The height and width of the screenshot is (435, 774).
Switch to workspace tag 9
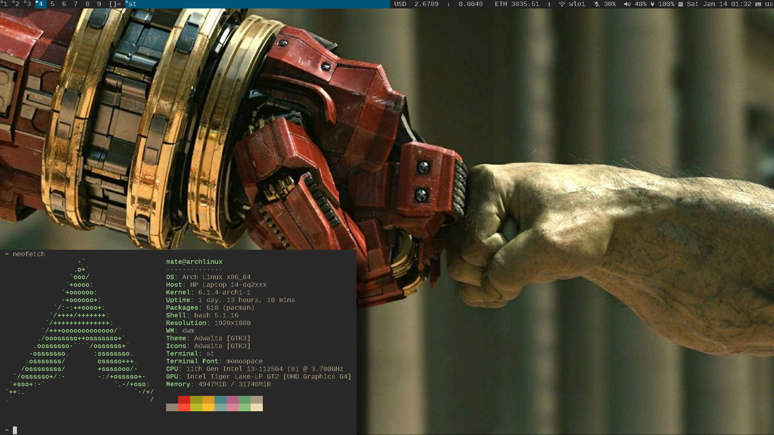(x=99, y=4)
